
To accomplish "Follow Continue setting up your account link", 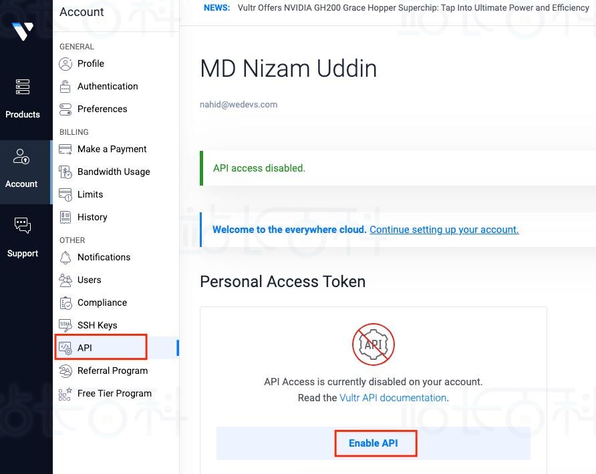I will tap(444, 230).
